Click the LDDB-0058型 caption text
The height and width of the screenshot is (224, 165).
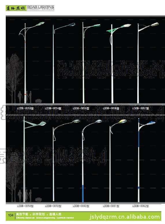(x=25, y=206)
